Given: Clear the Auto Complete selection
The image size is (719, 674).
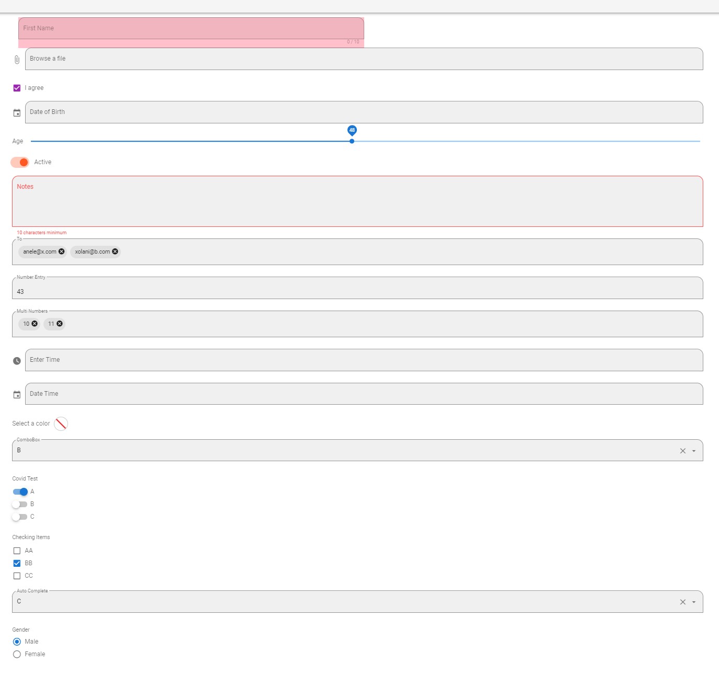Looking at the screenshot, I should click(683, 602).
